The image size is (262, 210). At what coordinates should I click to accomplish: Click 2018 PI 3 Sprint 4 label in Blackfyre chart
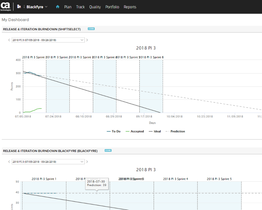pyautogui.click(x=176, y=179)
